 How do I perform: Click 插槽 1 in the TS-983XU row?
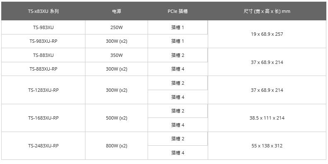pyautogui.click(x=178, y=27)
